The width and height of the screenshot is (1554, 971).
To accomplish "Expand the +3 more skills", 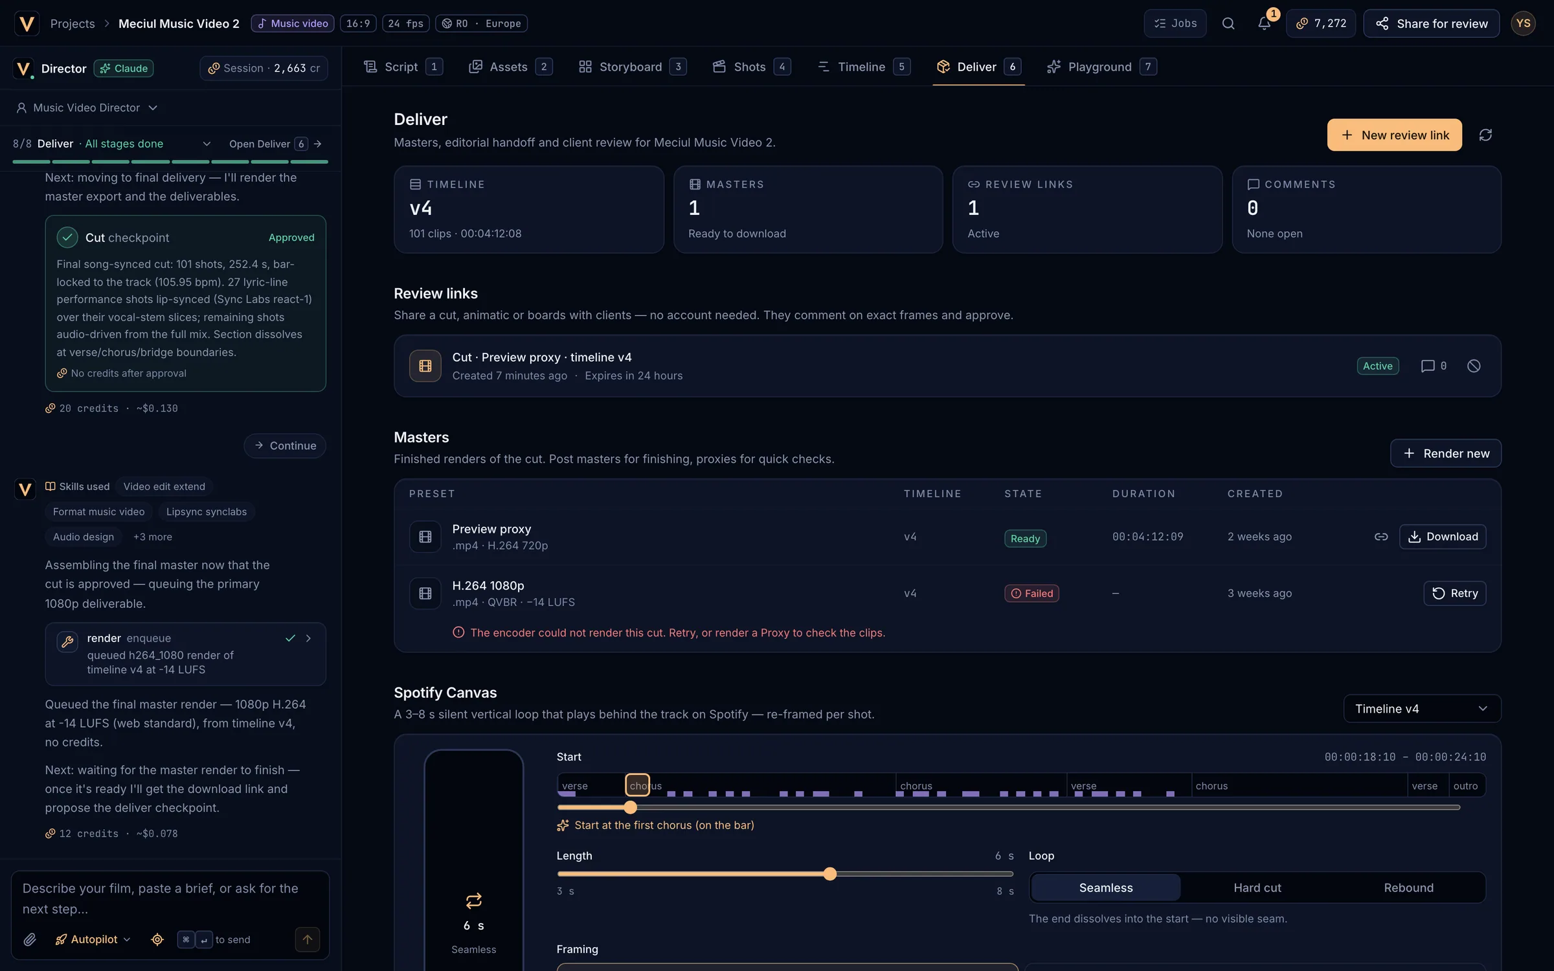I will (153, 537).
